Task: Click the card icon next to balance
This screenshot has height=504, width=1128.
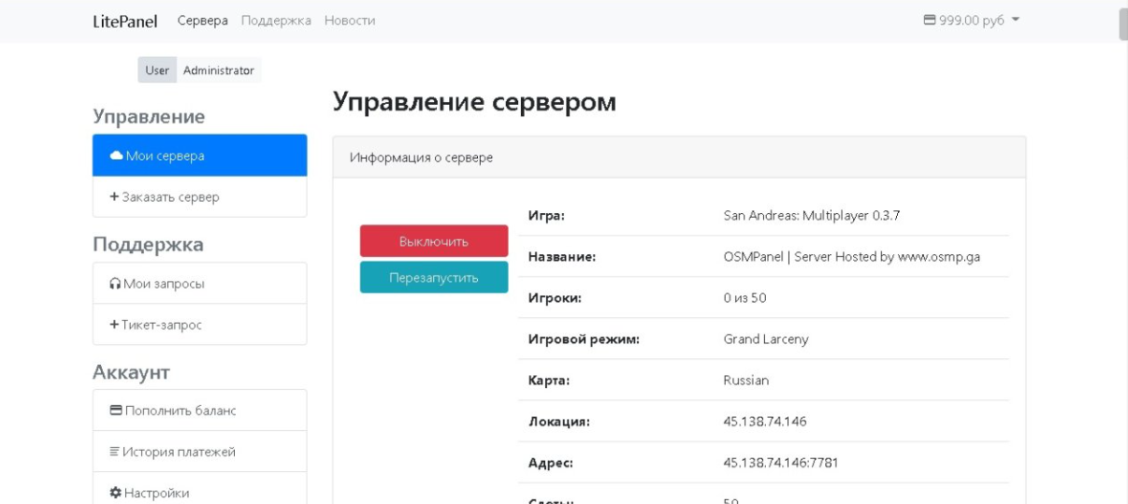Action: point(930,21)
